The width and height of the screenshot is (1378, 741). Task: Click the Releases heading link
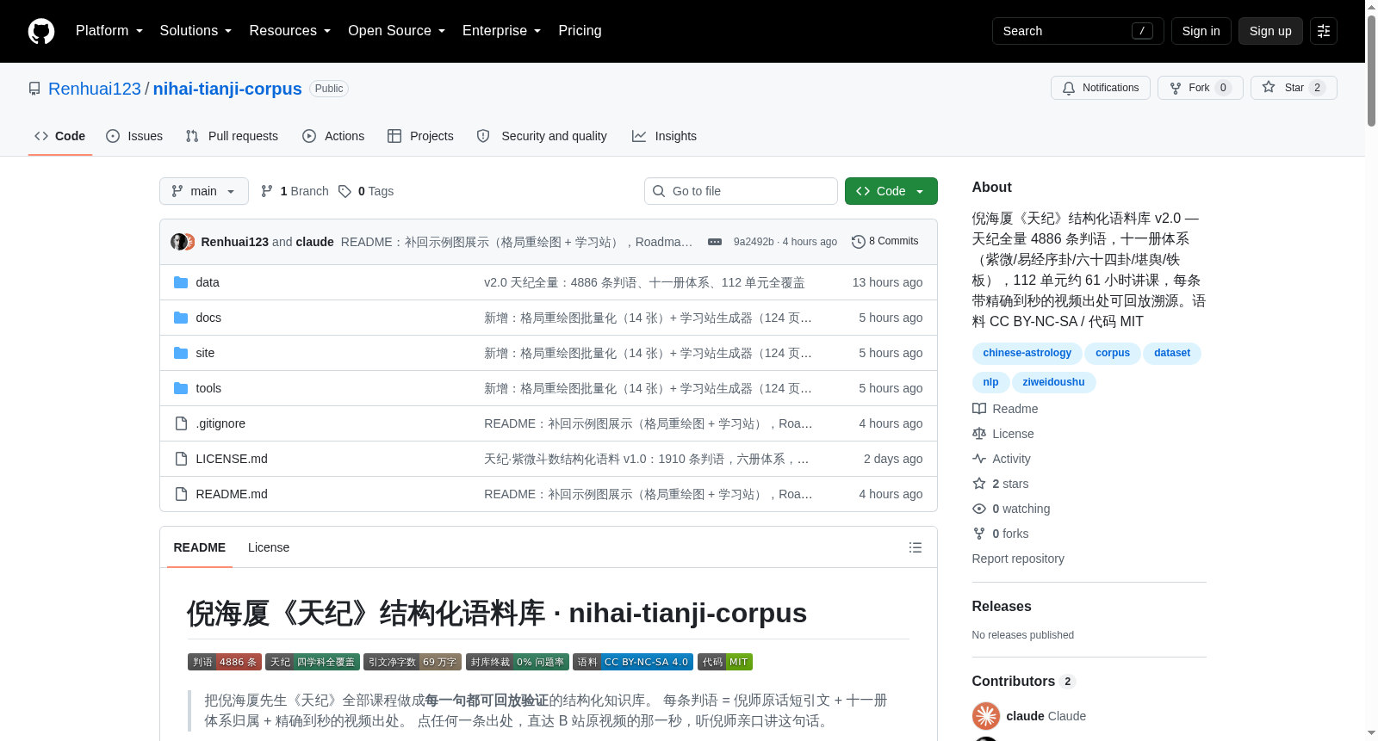[x=1002, y=606]
